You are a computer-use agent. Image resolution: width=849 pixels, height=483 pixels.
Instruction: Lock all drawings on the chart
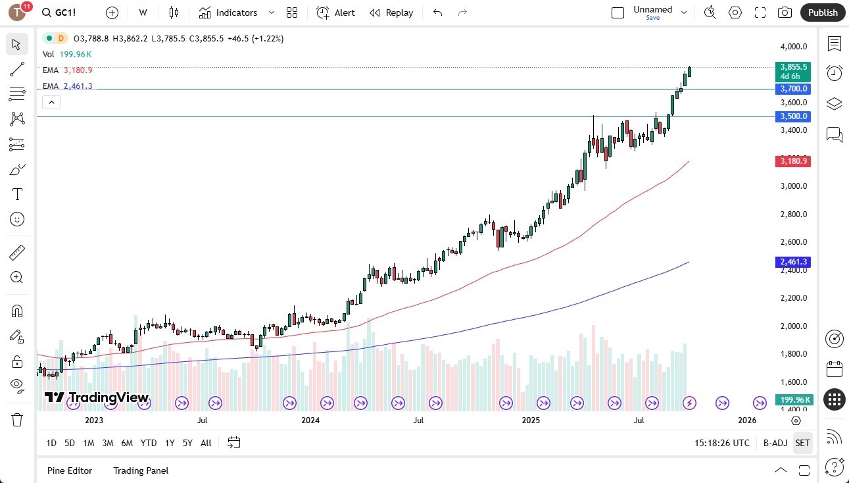[16, 361]
